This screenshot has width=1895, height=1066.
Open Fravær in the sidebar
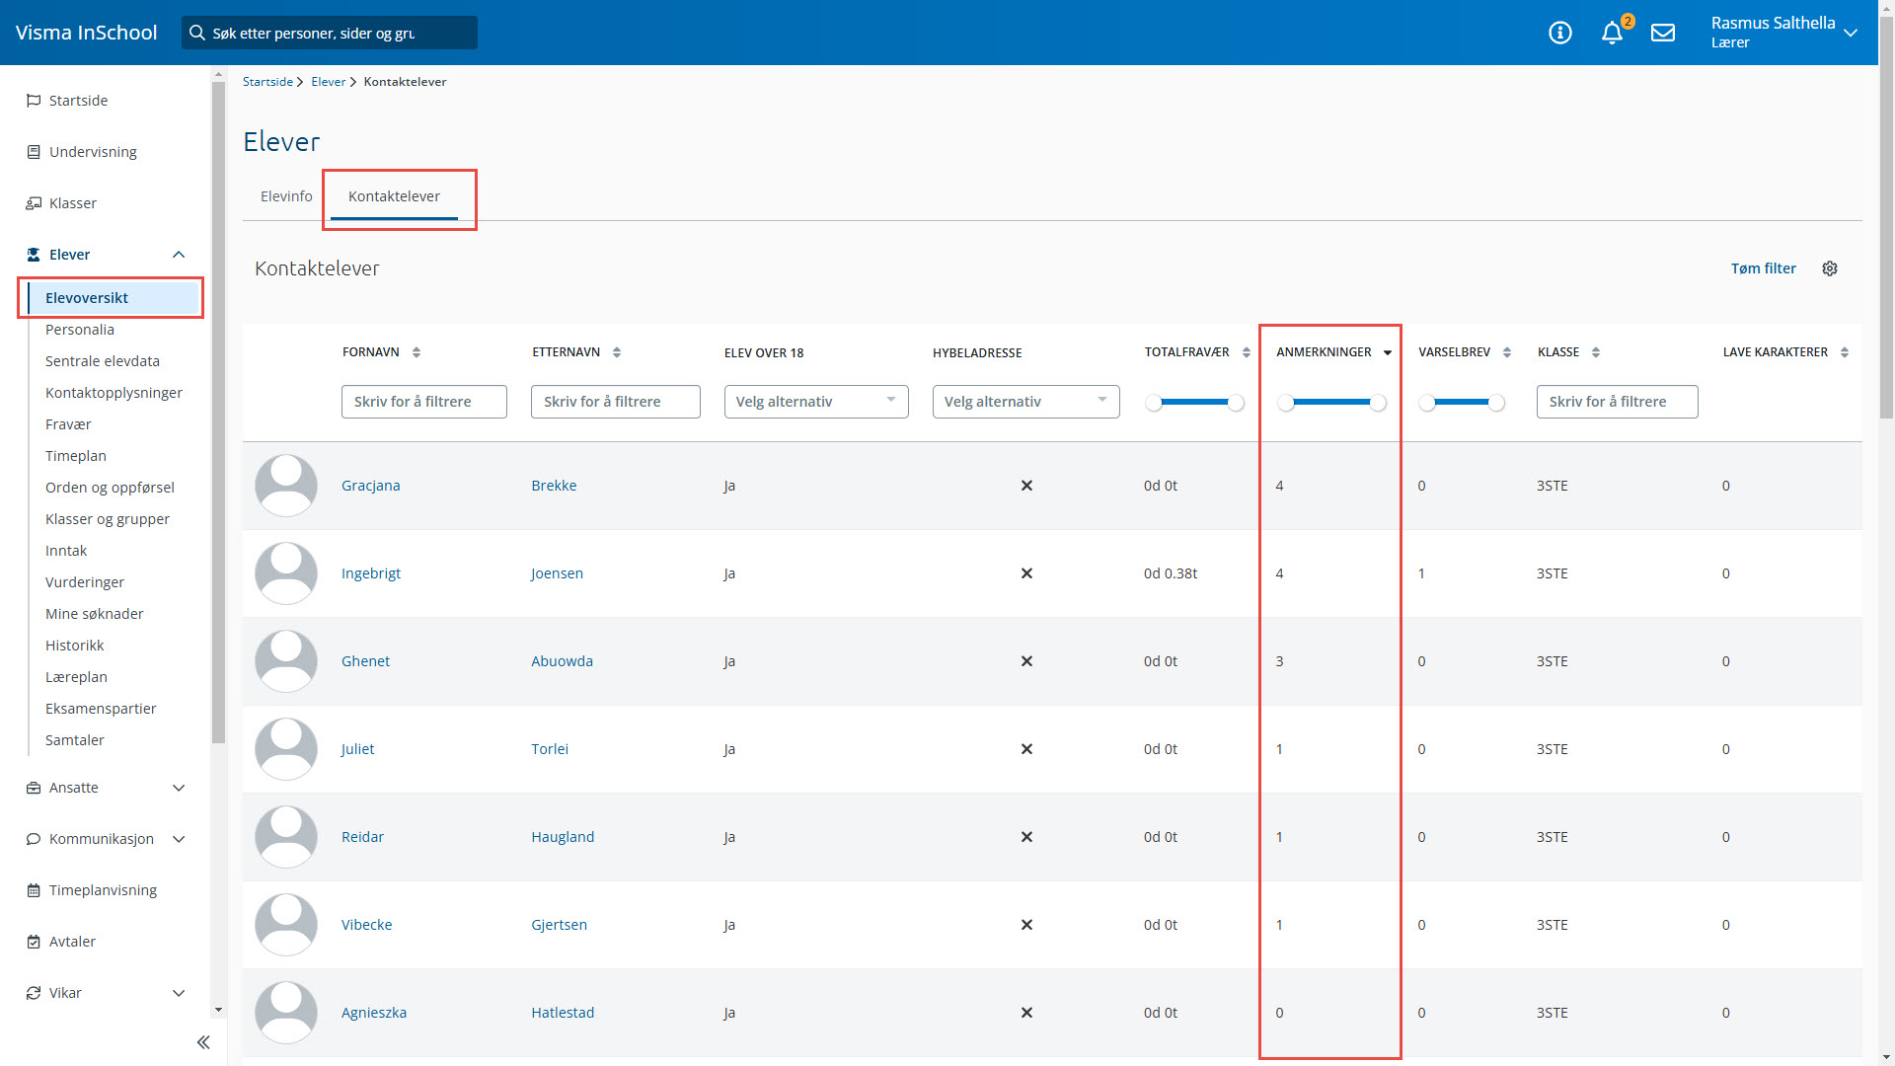[68, 424]
